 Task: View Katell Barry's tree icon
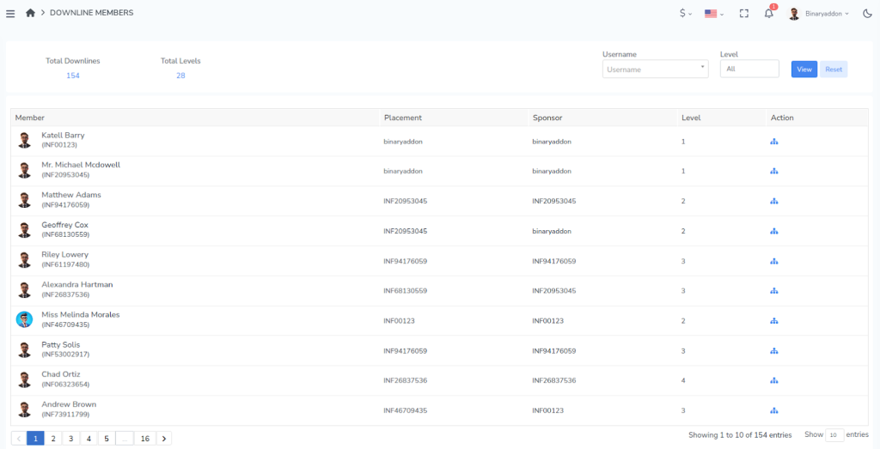774,141
